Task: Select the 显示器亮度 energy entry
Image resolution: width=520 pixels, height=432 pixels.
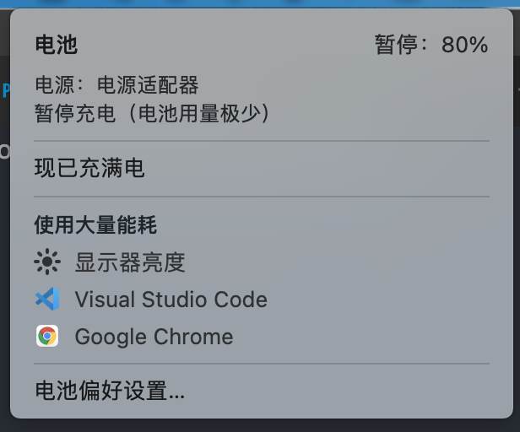Action: 130,262
